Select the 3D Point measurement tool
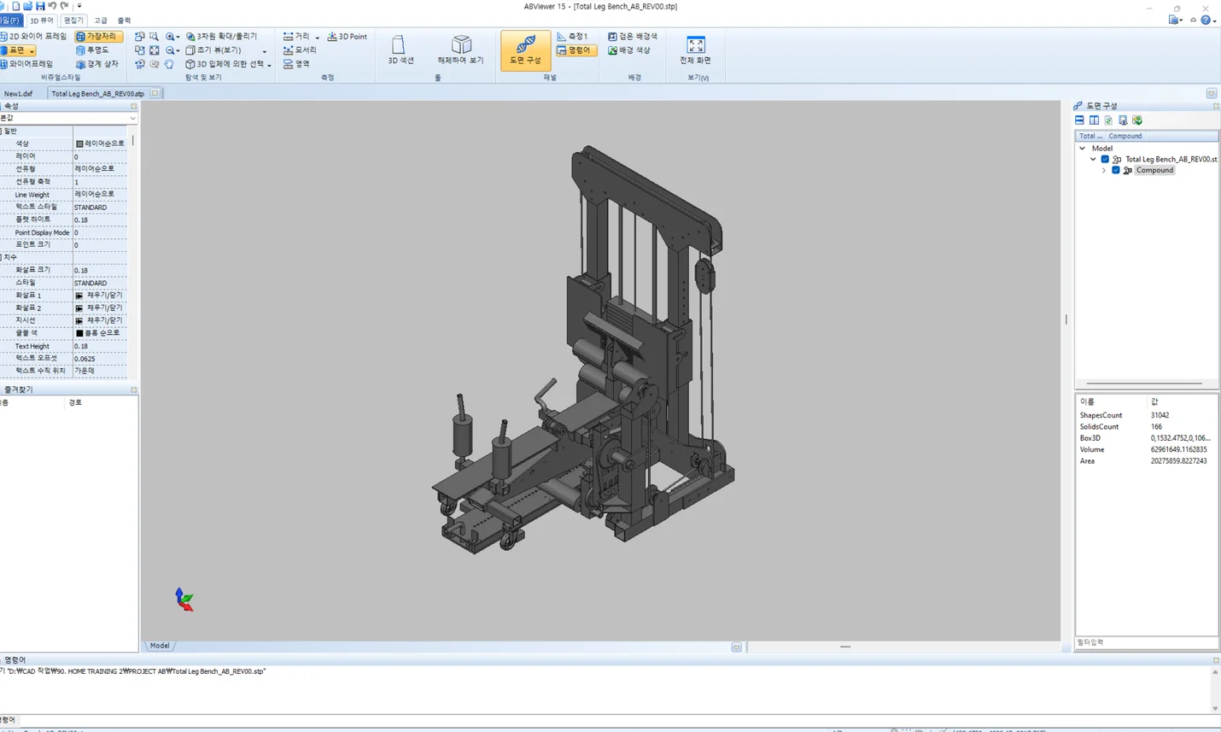Image resolution: width=1221 pixels, height=732 pixels. point(348,37)
